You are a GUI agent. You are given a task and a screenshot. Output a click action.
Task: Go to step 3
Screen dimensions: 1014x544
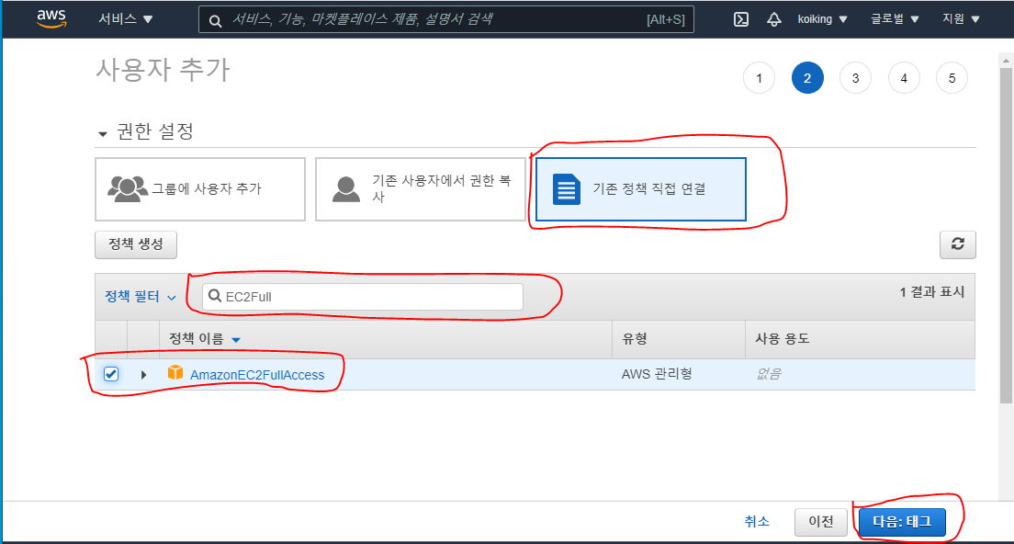[856, 78]
